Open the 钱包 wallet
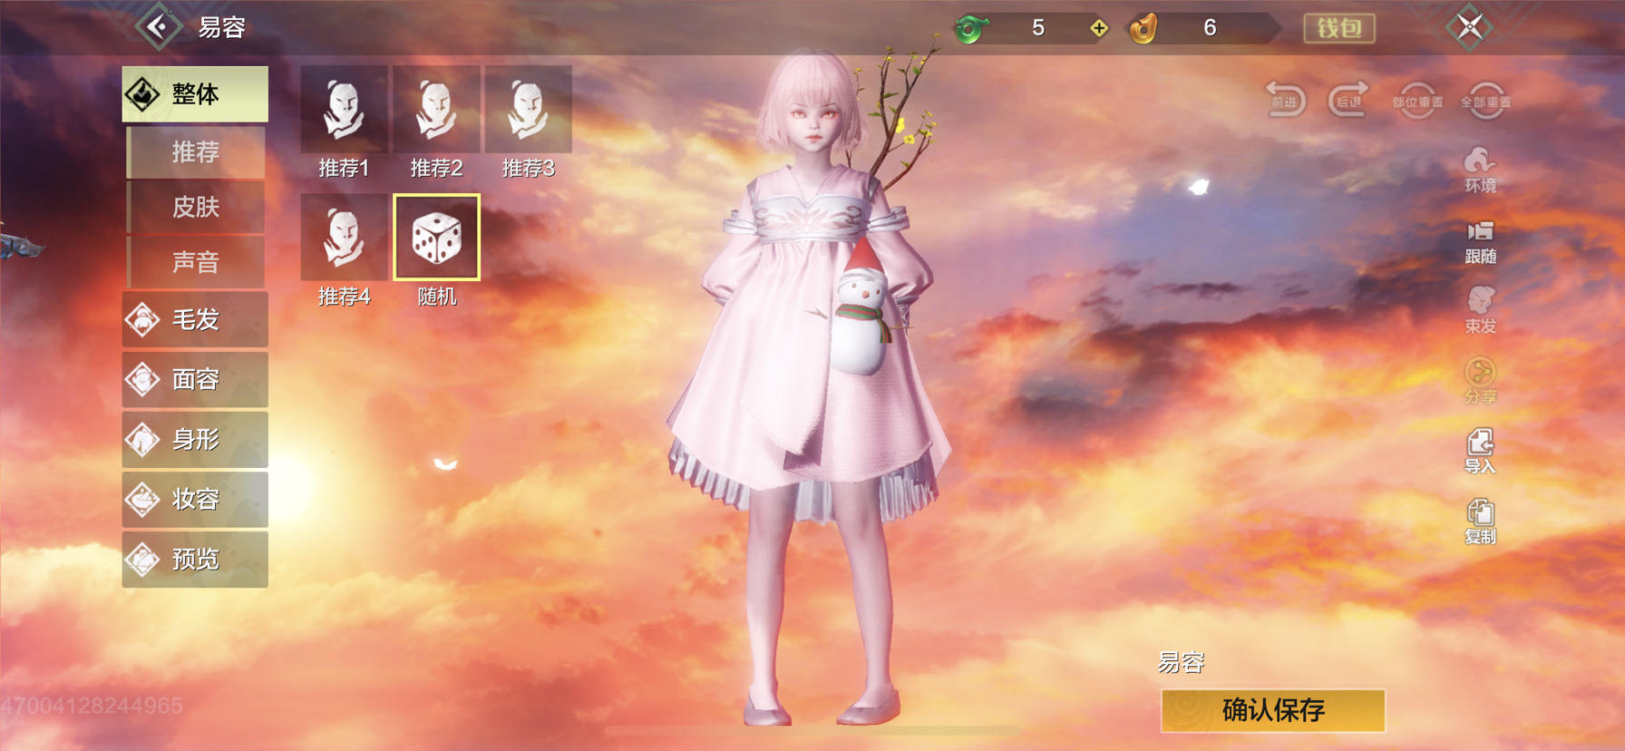 (x=1339, y=28)
